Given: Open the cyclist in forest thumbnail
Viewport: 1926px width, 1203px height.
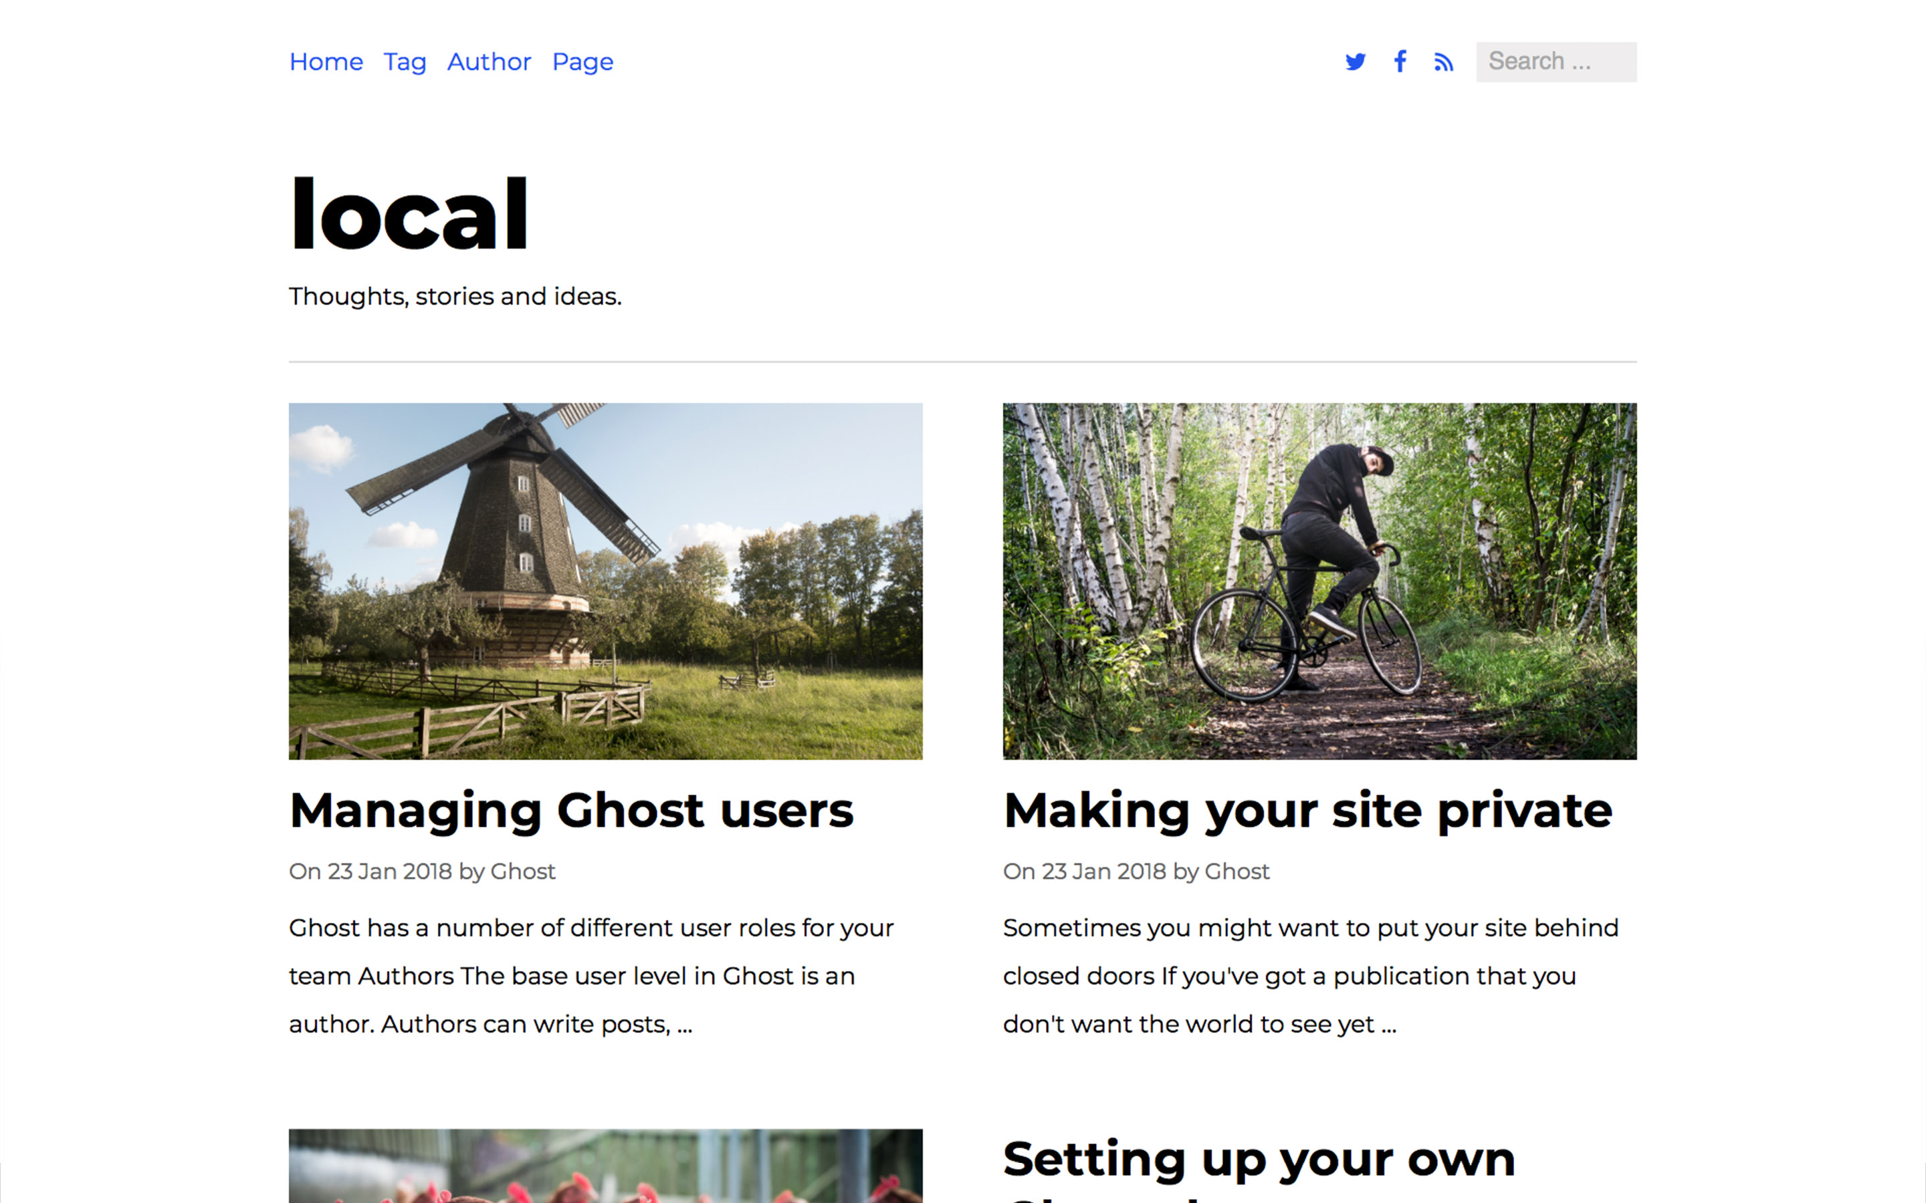Looking at the screenshot, I should (x=1319, y=581).
